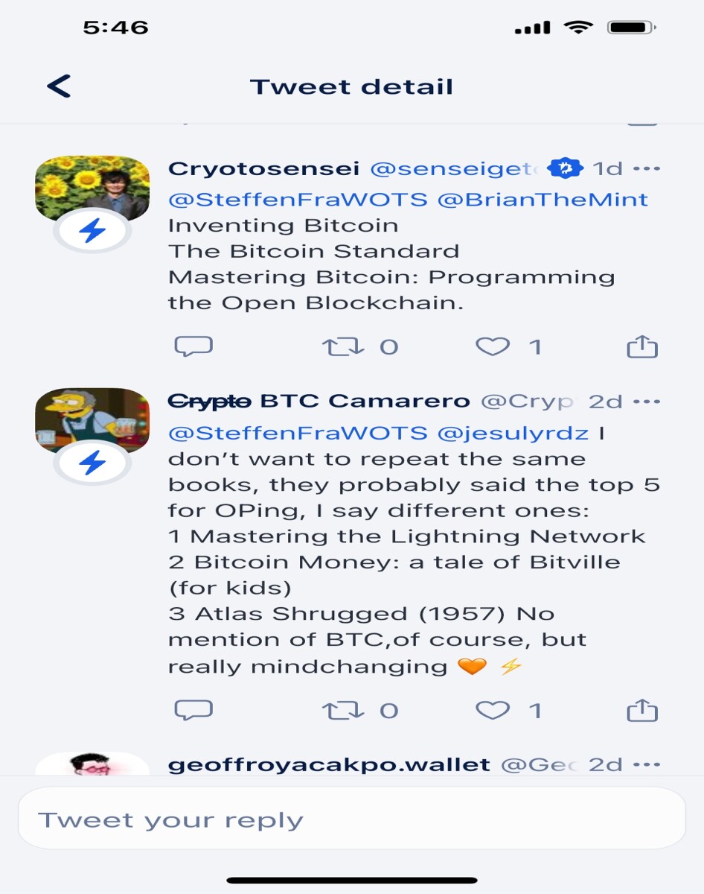
Task: Like BTC Camarero's tweet
Action: pos(493,711)
